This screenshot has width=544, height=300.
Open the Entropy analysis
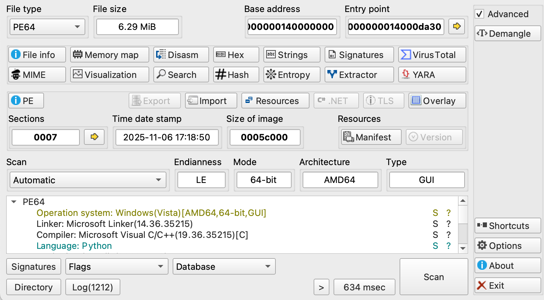(x=292, y=75)
